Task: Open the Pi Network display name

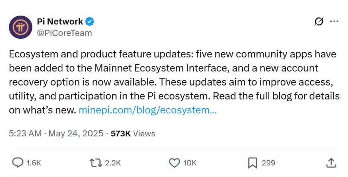Action: coord(60,21)
